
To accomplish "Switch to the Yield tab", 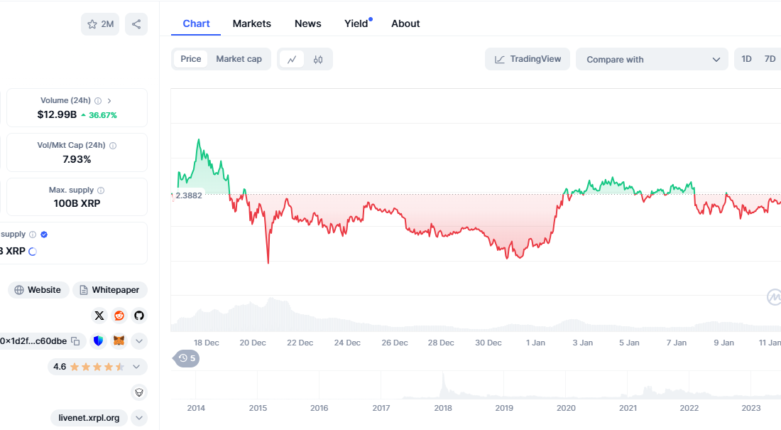I will pyautogui.click(x=356, y=23).
